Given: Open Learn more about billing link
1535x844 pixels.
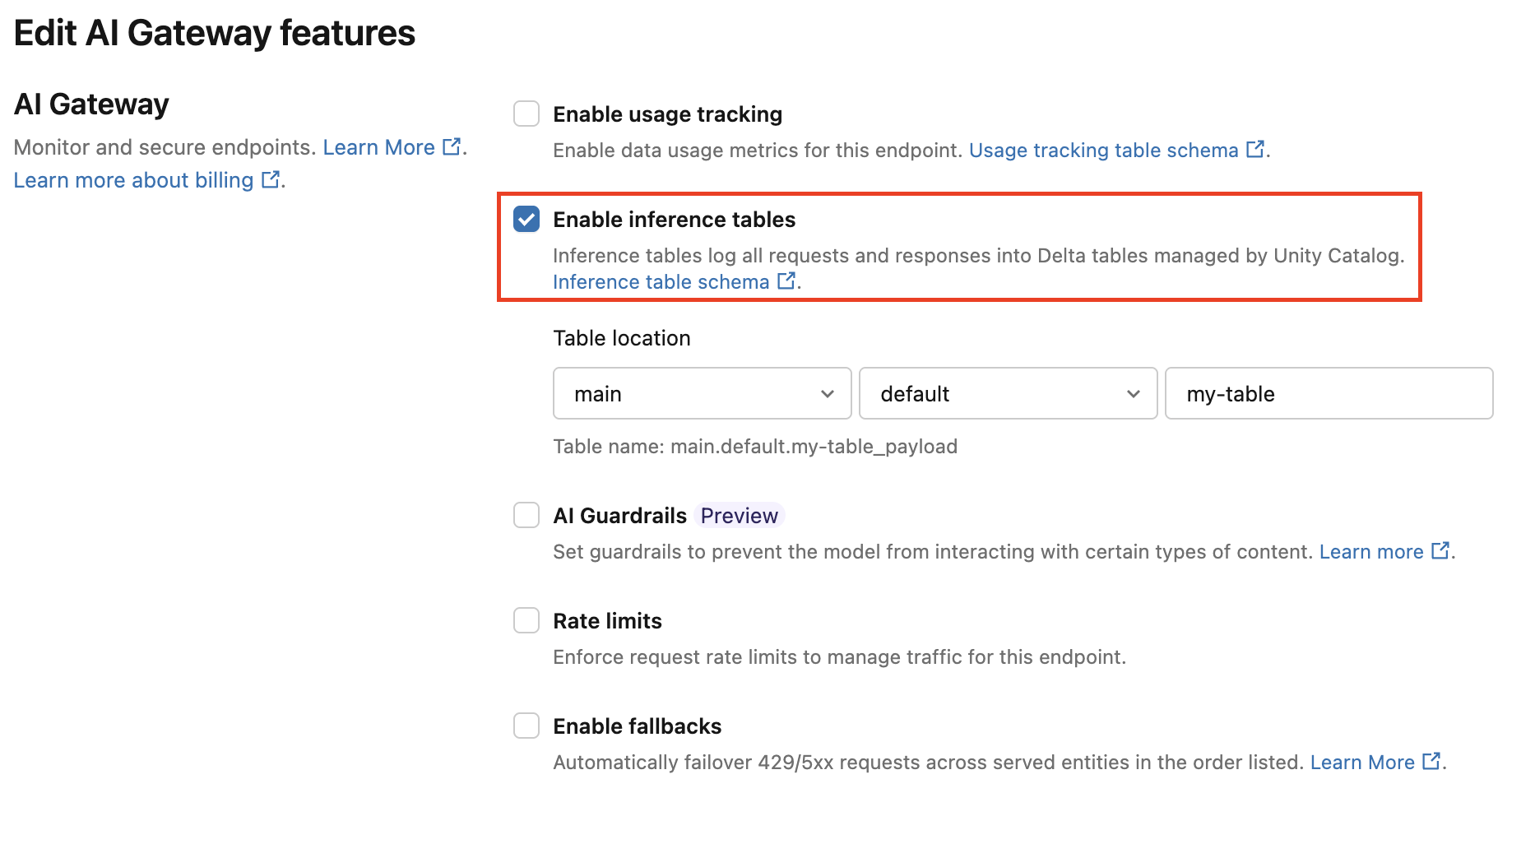Looking at the screenshot, I should [133, 180].
